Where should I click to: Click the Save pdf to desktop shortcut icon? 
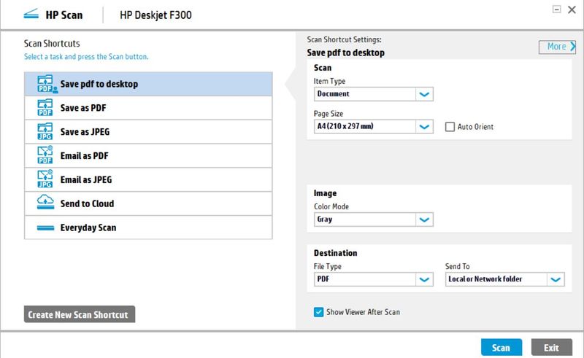tap(47, 84)
